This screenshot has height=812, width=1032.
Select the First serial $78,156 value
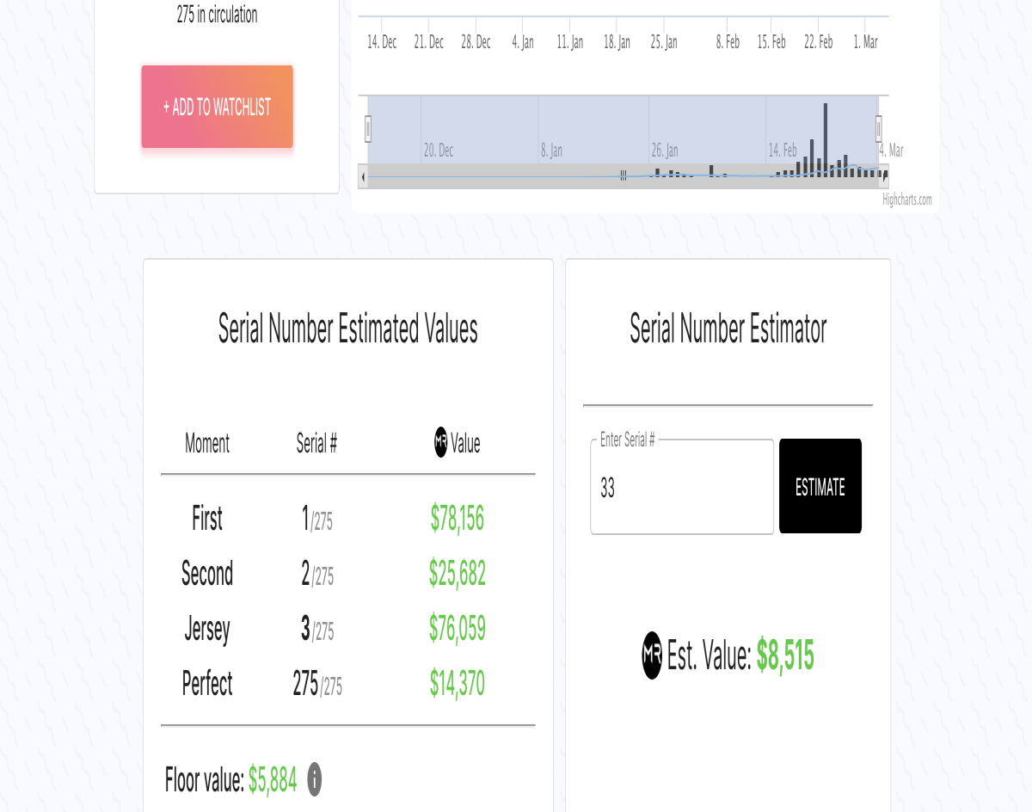pyautogui.click(x=458, y=519)
